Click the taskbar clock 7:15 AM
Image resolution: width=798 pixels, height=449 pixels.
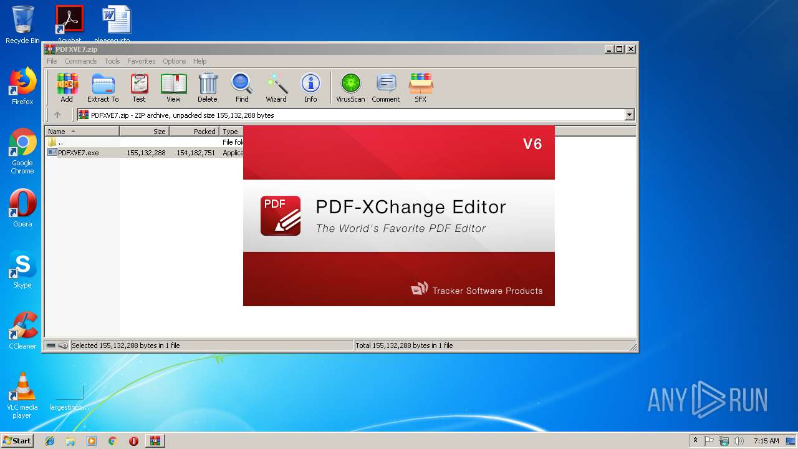point(766,441)
